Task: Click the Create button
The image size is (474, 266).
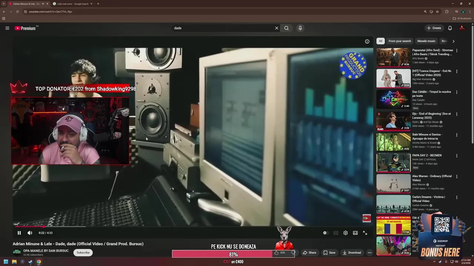Action: (x=434, y=28)
